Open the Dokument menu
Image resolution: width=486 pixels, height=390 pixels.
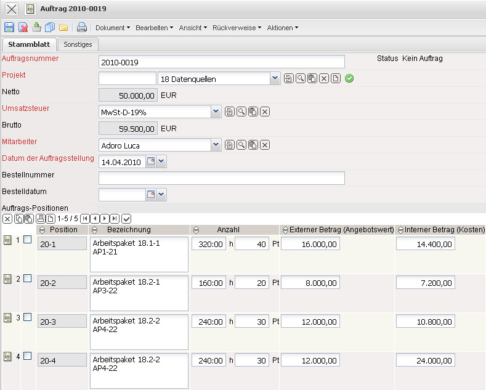[x=113, y=28]
